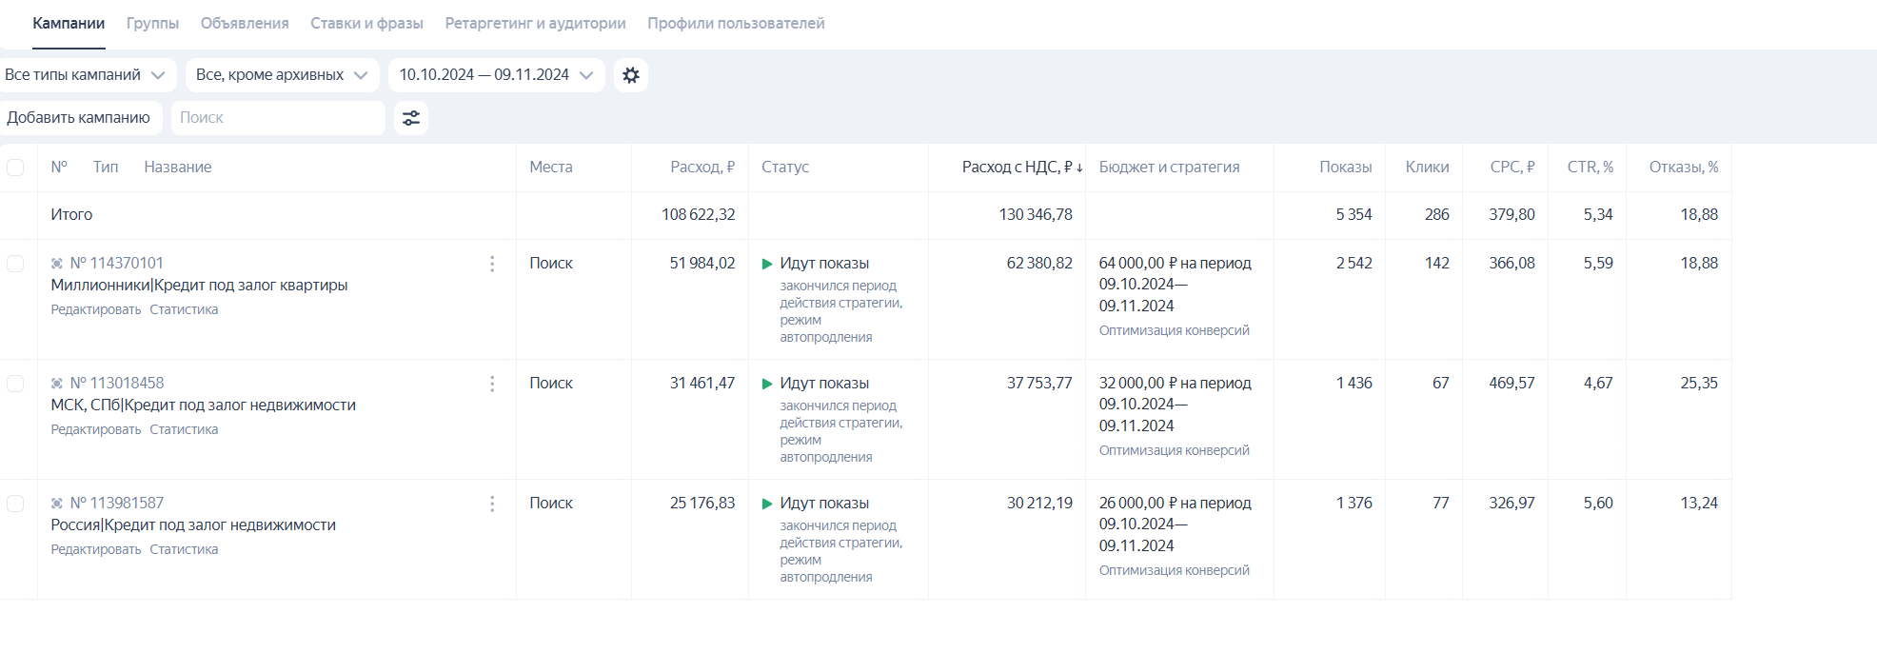Click Редактировать under МСК, СПб campaign
This screenshot has height=653, width=1877.
click(x=96, y=430)
